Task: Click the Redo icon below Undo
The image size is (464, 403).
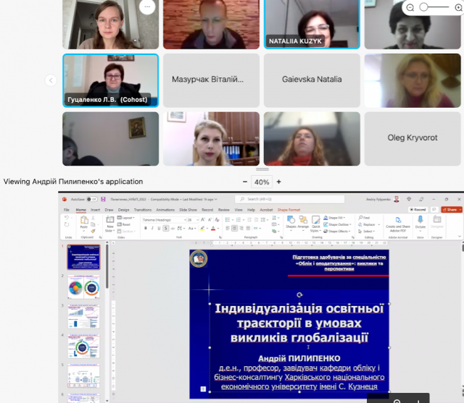Action: point(67,225)
